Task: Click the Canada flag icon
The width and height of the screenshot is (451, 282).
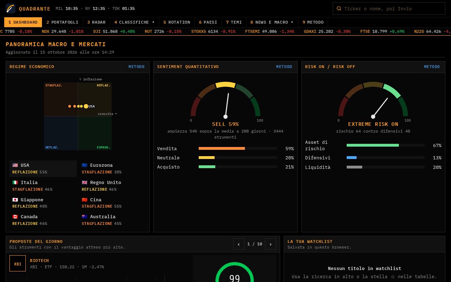Action: (x=15, y=217)
